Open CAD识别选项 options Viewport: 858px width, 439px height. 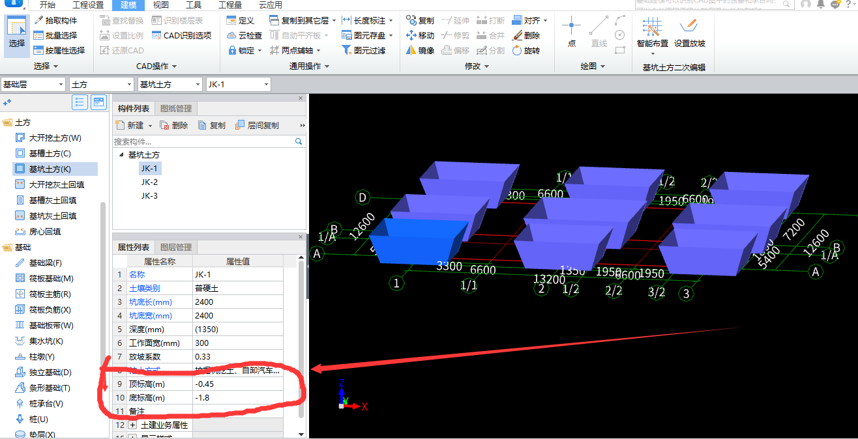coord(181,35)
